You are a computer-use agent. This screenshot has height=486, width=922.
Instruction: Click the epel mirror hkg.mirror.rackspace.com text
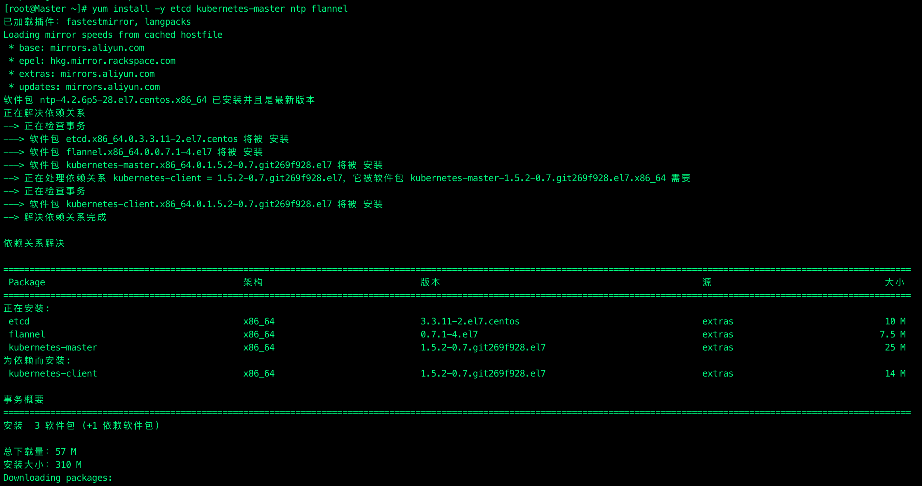tap(113, 61)
